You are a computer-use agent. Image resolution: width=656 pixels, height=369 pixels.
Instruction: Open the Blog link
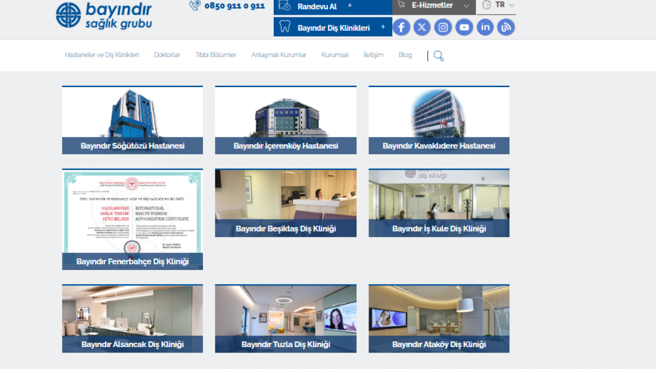click(x=405, y=55)
